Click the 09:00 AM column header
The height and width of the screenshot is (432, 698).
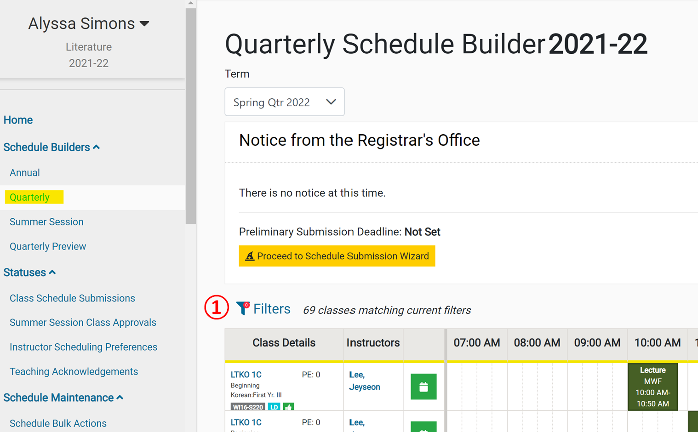click(597, 343)
